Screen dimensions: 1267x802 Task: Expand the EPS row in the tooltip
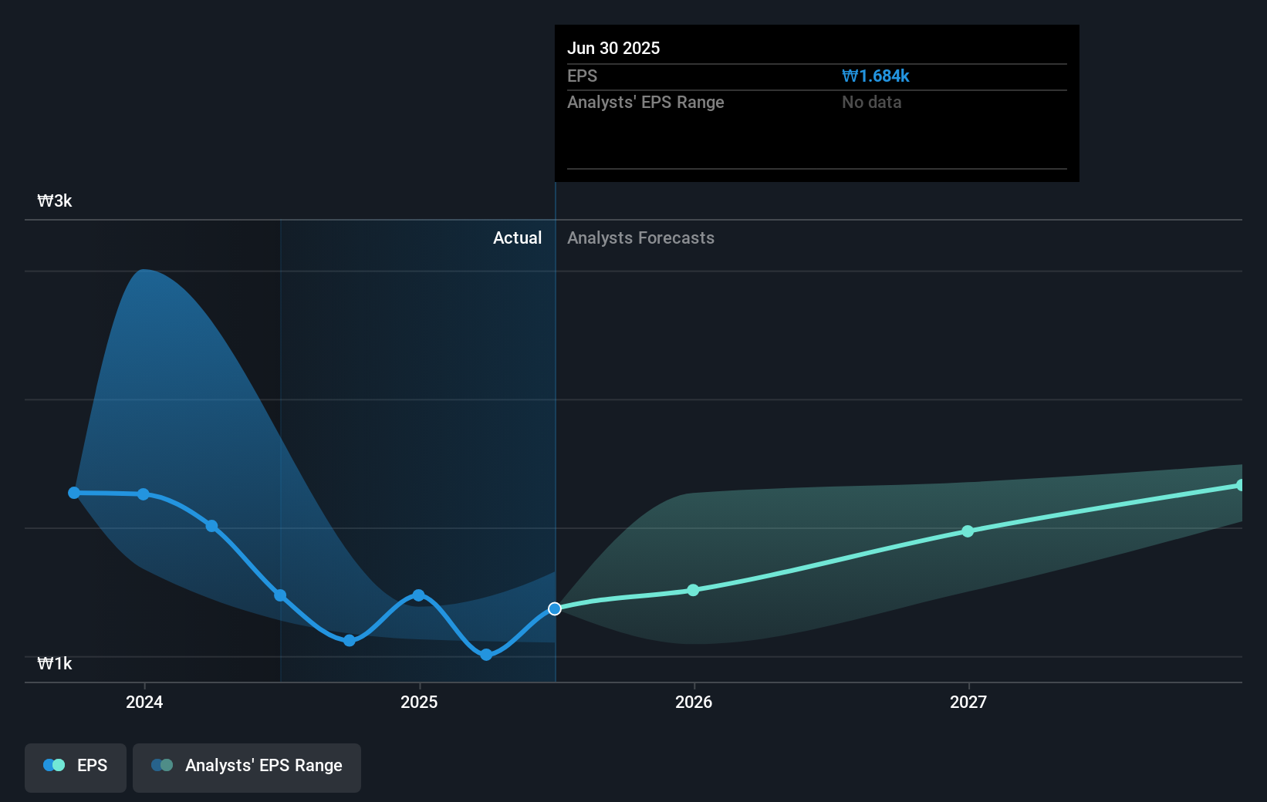[583, 76]
